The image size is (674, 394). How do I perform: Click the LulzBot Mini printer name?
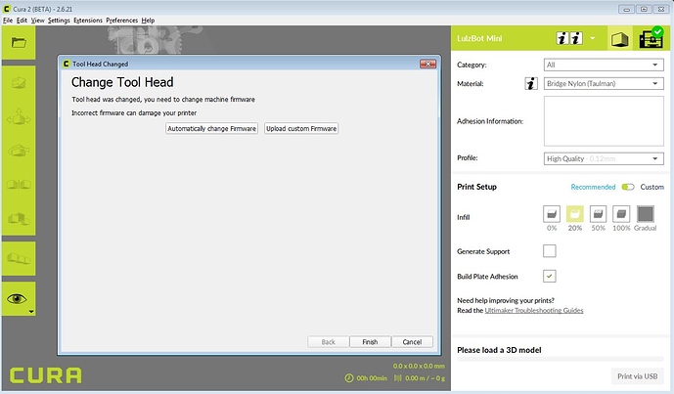click(x=479, y=38)
